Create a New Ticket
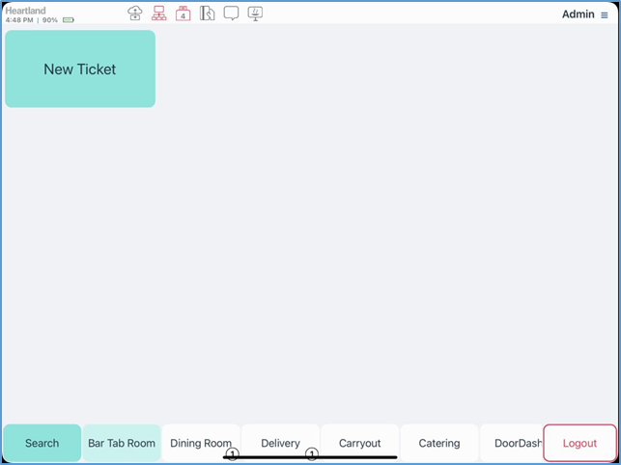The image size is (621, 465). 80,69
